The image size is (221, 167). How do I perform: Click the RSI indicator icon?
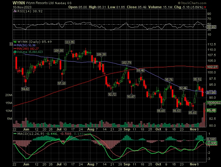[15, 11]
